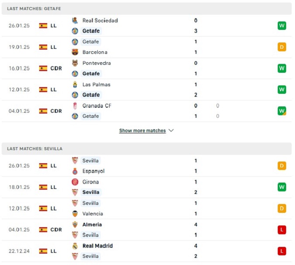
Task: Click the Granada CF club crest
Action: 75,106
